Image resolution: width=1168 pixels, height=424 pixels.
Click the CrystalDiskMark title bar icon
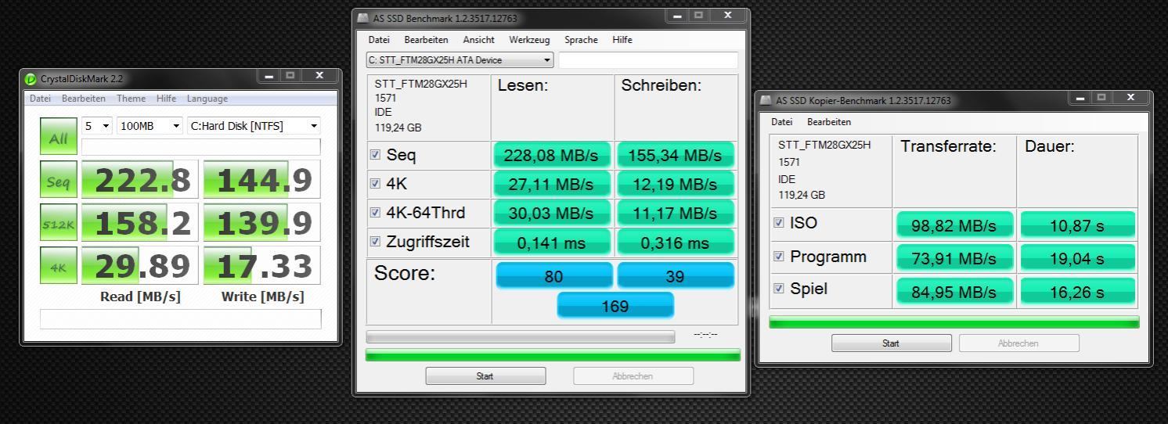pos(31,78)
